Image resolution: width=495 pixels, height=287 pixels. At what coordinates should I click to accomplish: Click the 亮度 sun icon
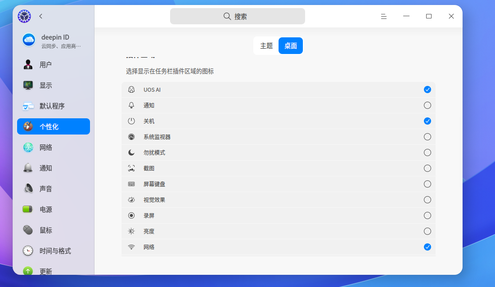[131, 231]
